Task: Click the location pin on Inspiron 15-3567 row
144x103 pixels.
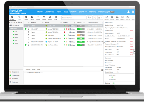Action: coord(66,42)
